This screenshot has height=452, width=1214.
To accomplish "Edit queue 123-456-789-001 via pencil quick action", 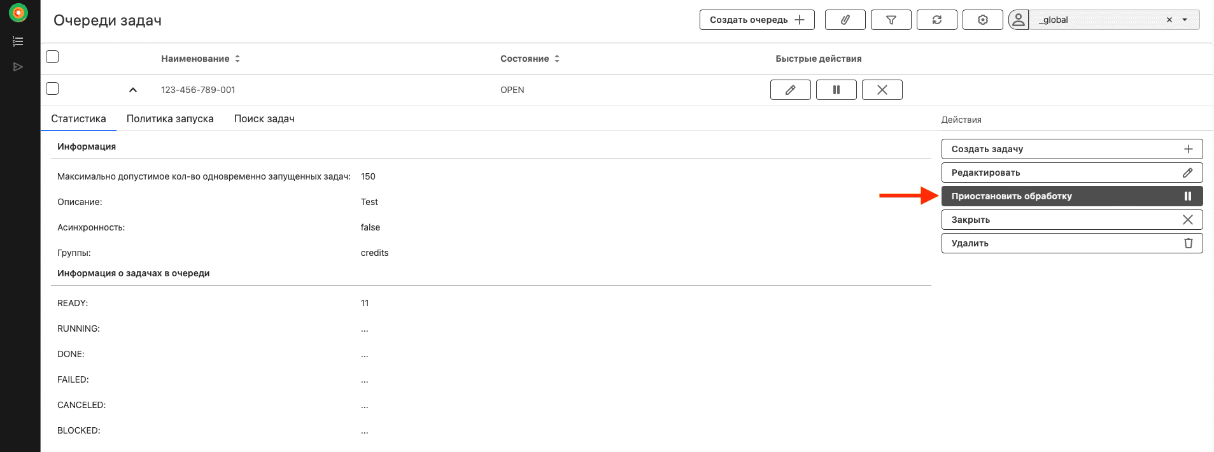I will click(790, 90).
